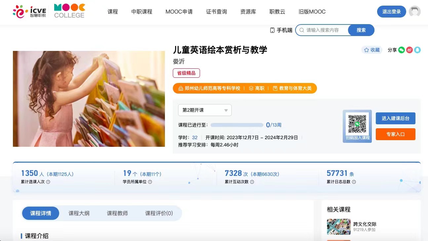Open the user avatar icon
The image size is (428, 241).
click(415, 12)
